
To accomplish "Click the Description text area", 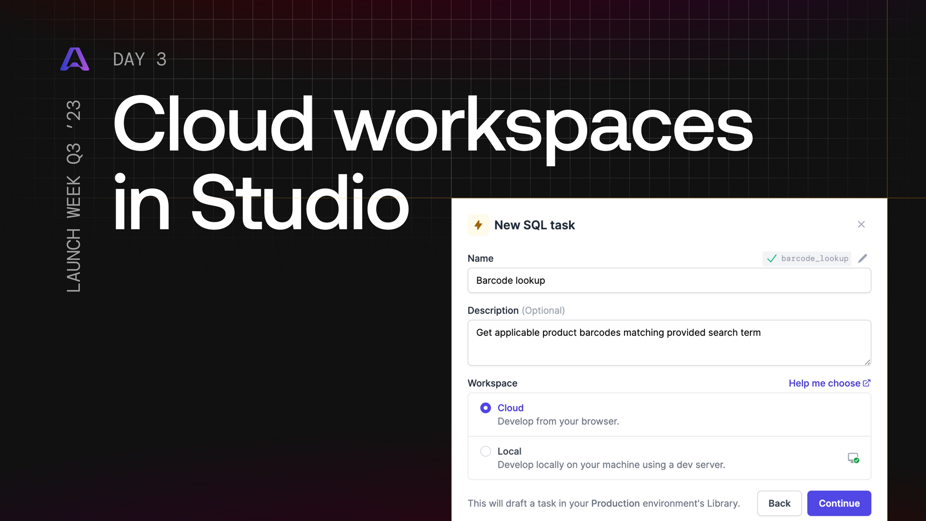I will tap(669, 343).
